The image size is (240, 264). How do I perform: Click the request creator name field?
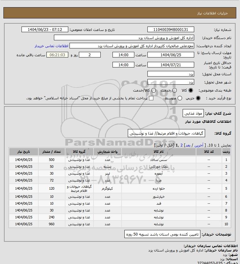[x=132, y=46]
